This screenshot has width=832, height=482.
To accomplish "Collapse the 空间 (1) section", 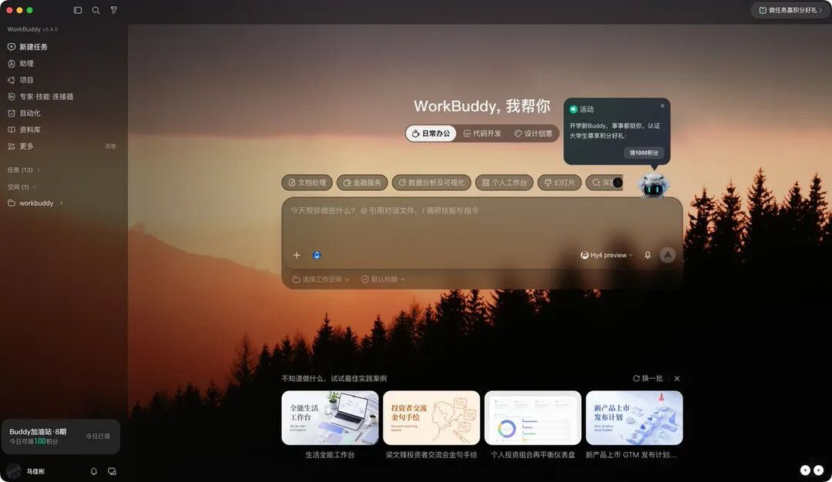I will pyautogui.click(x=22, y=186).
